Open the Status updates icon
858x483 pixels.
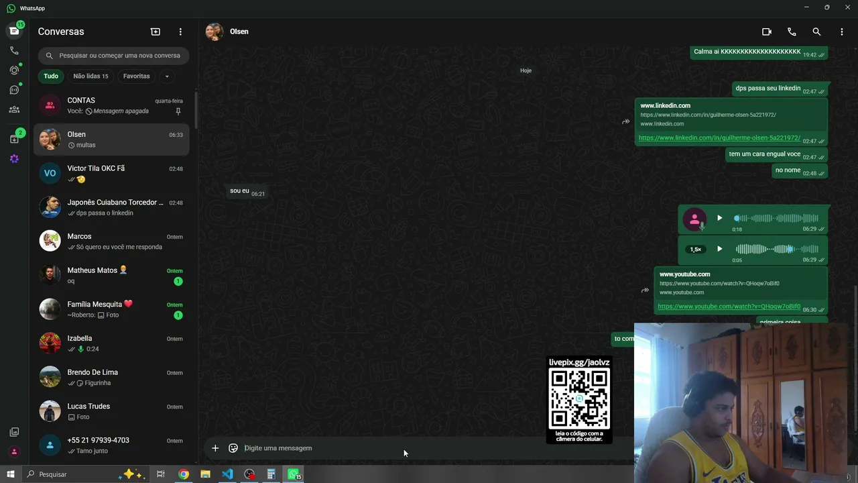(14, 70)
